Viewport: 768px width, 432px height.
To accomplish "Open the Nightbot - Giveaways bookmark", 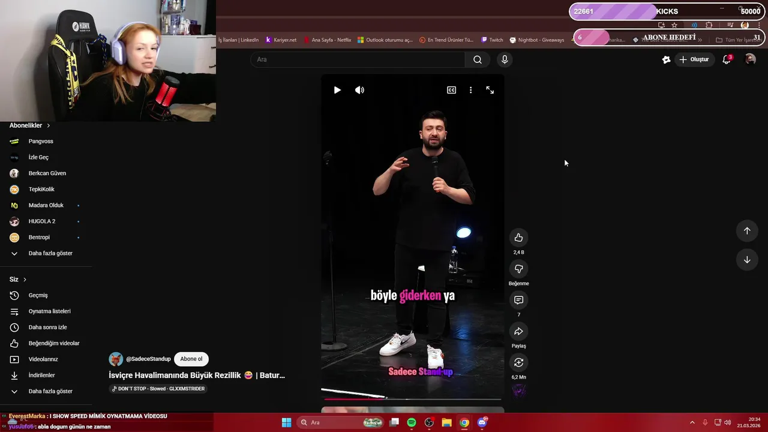I will click(537, 40).
